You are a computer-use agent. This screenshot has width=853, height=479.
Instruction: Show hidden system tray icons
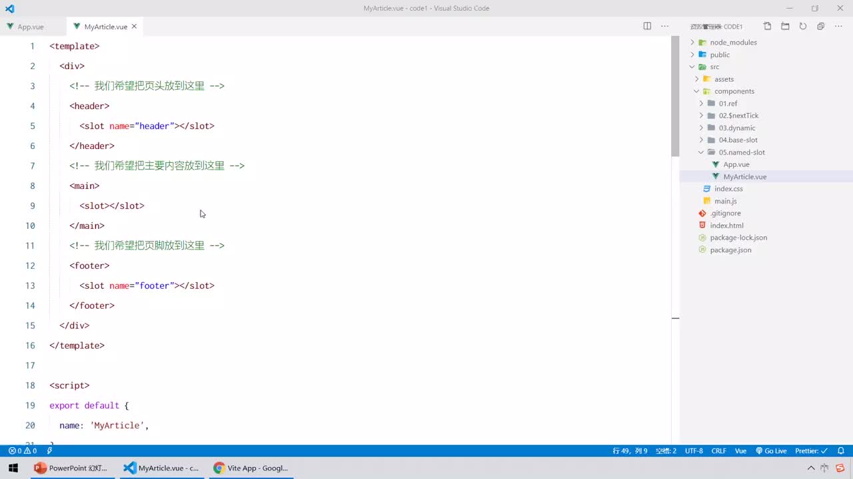coord(811,468)
